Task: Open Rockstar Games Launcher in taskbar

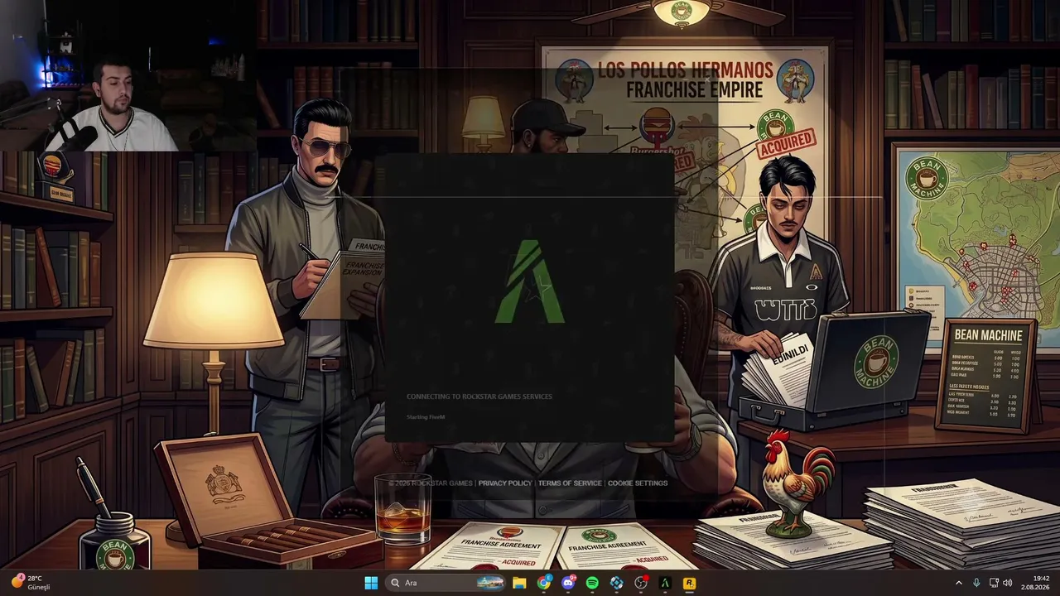Action: (689, 583)
